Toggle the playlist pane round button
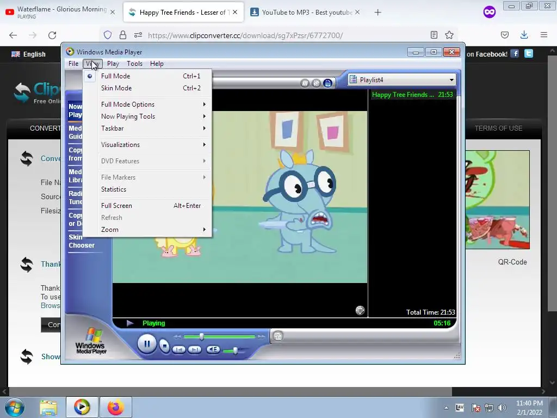The image size is (557, 418). (x=327, y=83)
